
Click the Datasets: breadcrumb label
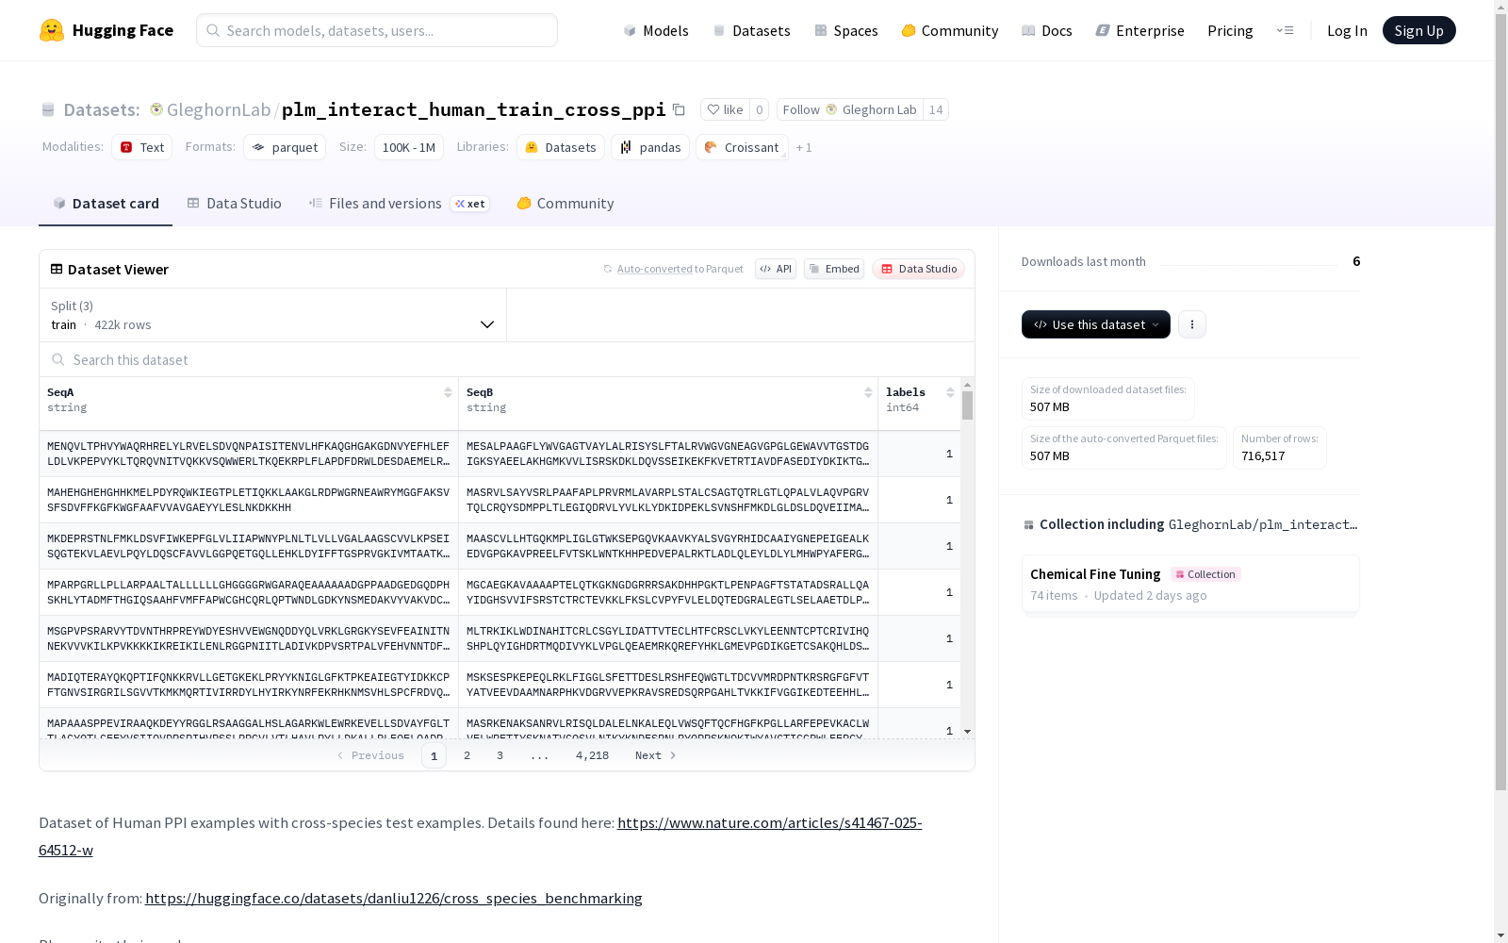[x=102, y=109]
